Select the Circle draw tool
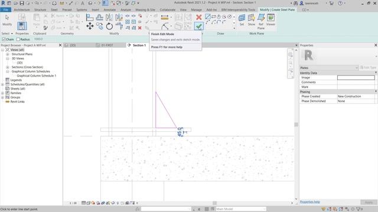This screenshot has height=212, width=378. tap(230, 16)
